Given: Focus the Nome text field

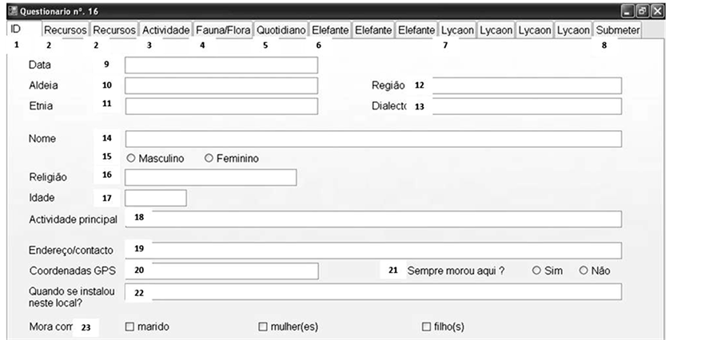Looking at the screenshot, I should coord(373,139).
